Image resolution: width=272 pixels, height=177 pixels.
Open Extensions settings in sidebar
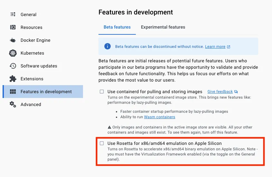pyautogui.click(x=43, y=79)
